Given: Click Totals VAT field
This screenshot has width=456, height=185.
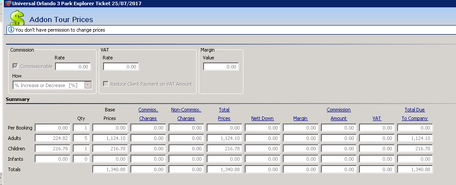Looking at the screenshot, I should click(377, 169).
